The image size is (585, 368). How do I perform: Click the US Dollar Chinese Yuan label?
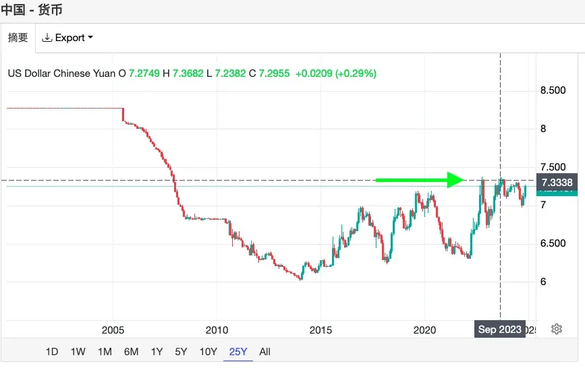pos(62,73)
